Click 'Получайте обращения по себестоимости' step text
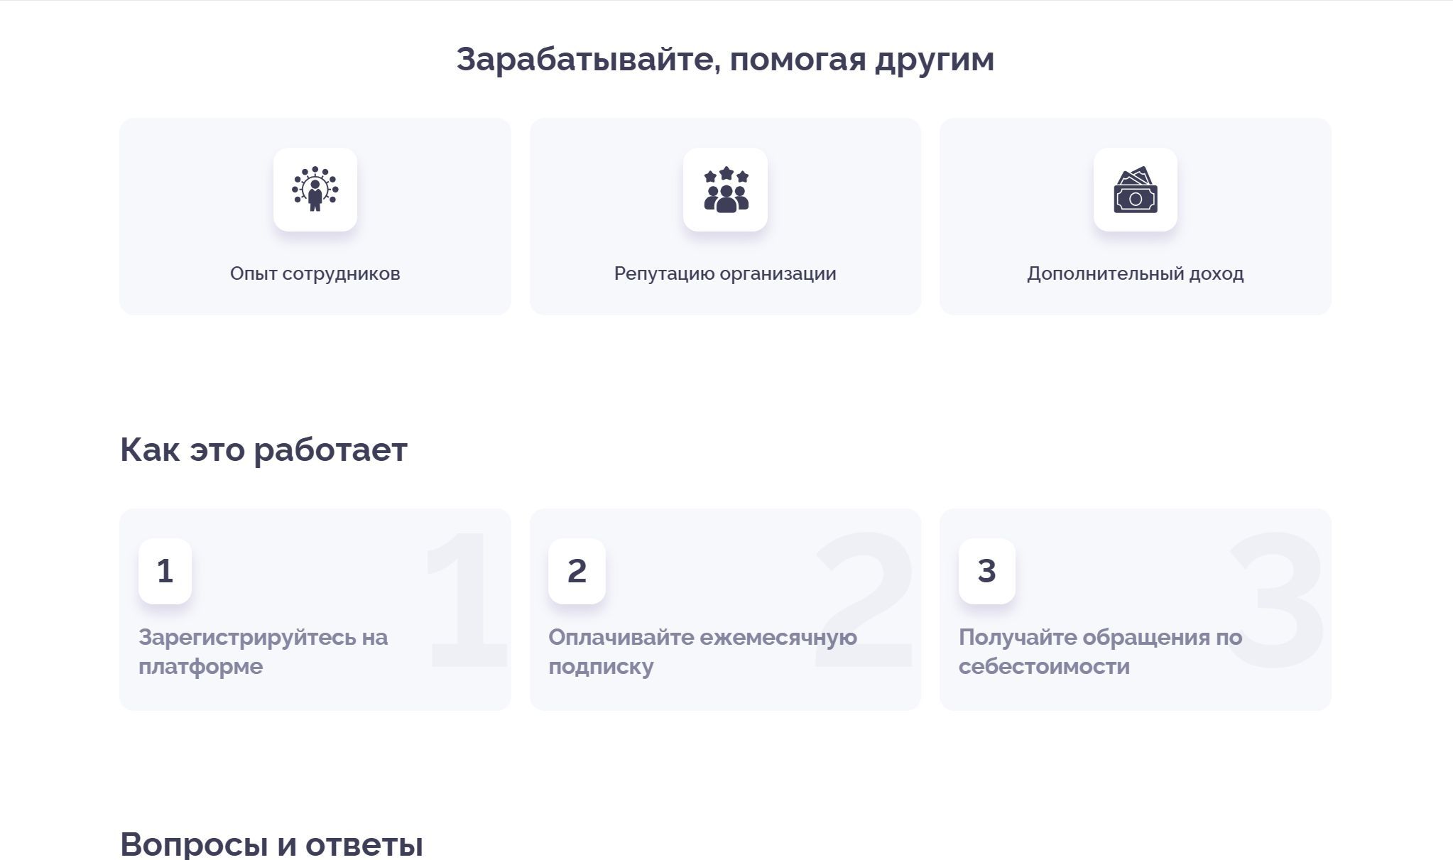Viewport: 1453px width, 860px height. point(1099,651)
